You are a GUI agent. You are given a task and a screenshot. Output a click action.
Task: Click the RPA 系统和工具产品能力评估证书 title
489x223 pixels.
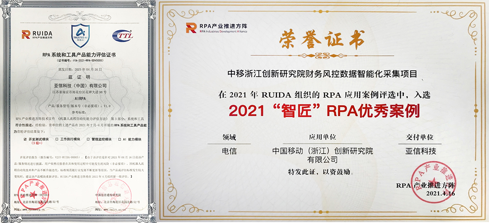coord(79,54)
